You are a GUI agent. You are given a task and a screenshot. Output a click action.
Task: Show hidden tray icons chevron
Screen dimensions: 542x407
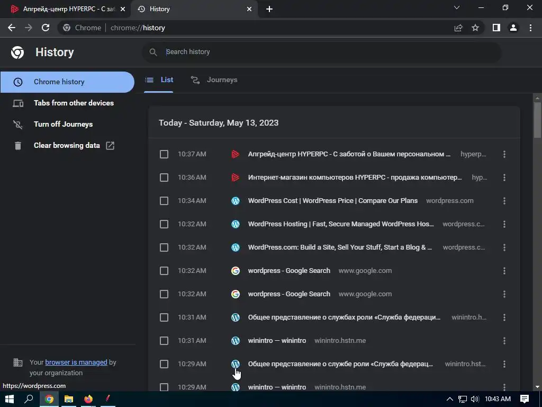click(450, 399)
